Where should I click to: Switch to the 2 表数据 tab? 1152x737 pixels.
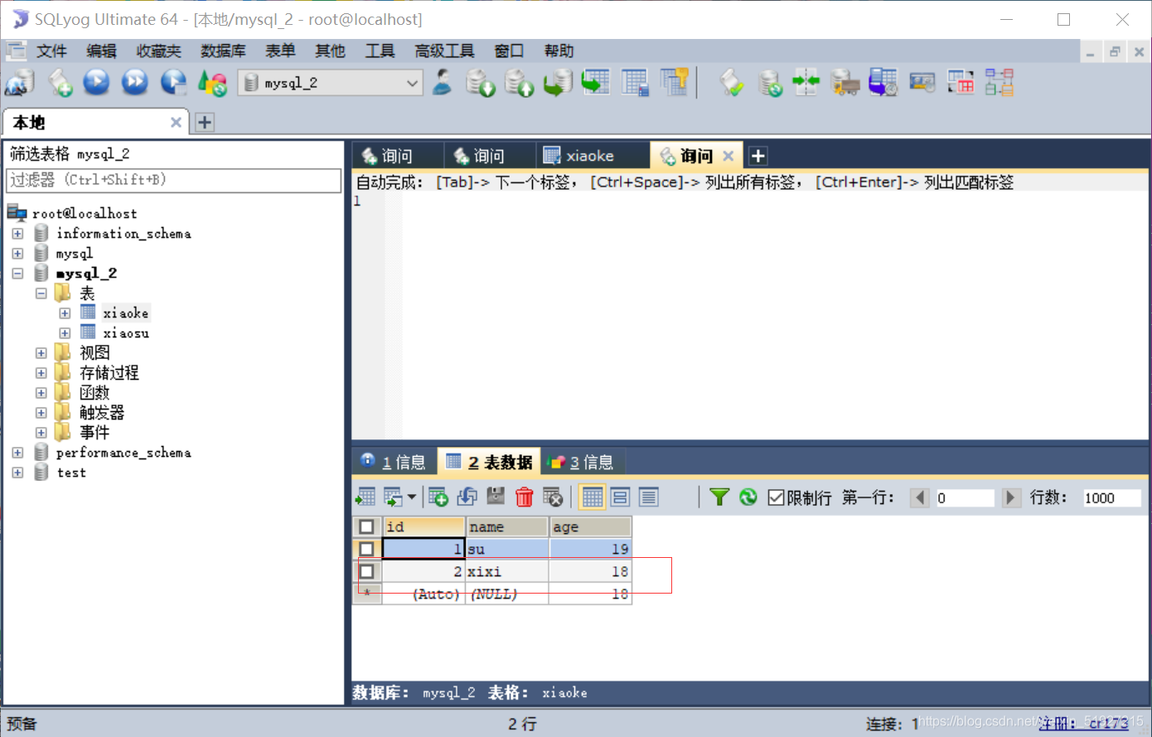[x=490, y=462]
